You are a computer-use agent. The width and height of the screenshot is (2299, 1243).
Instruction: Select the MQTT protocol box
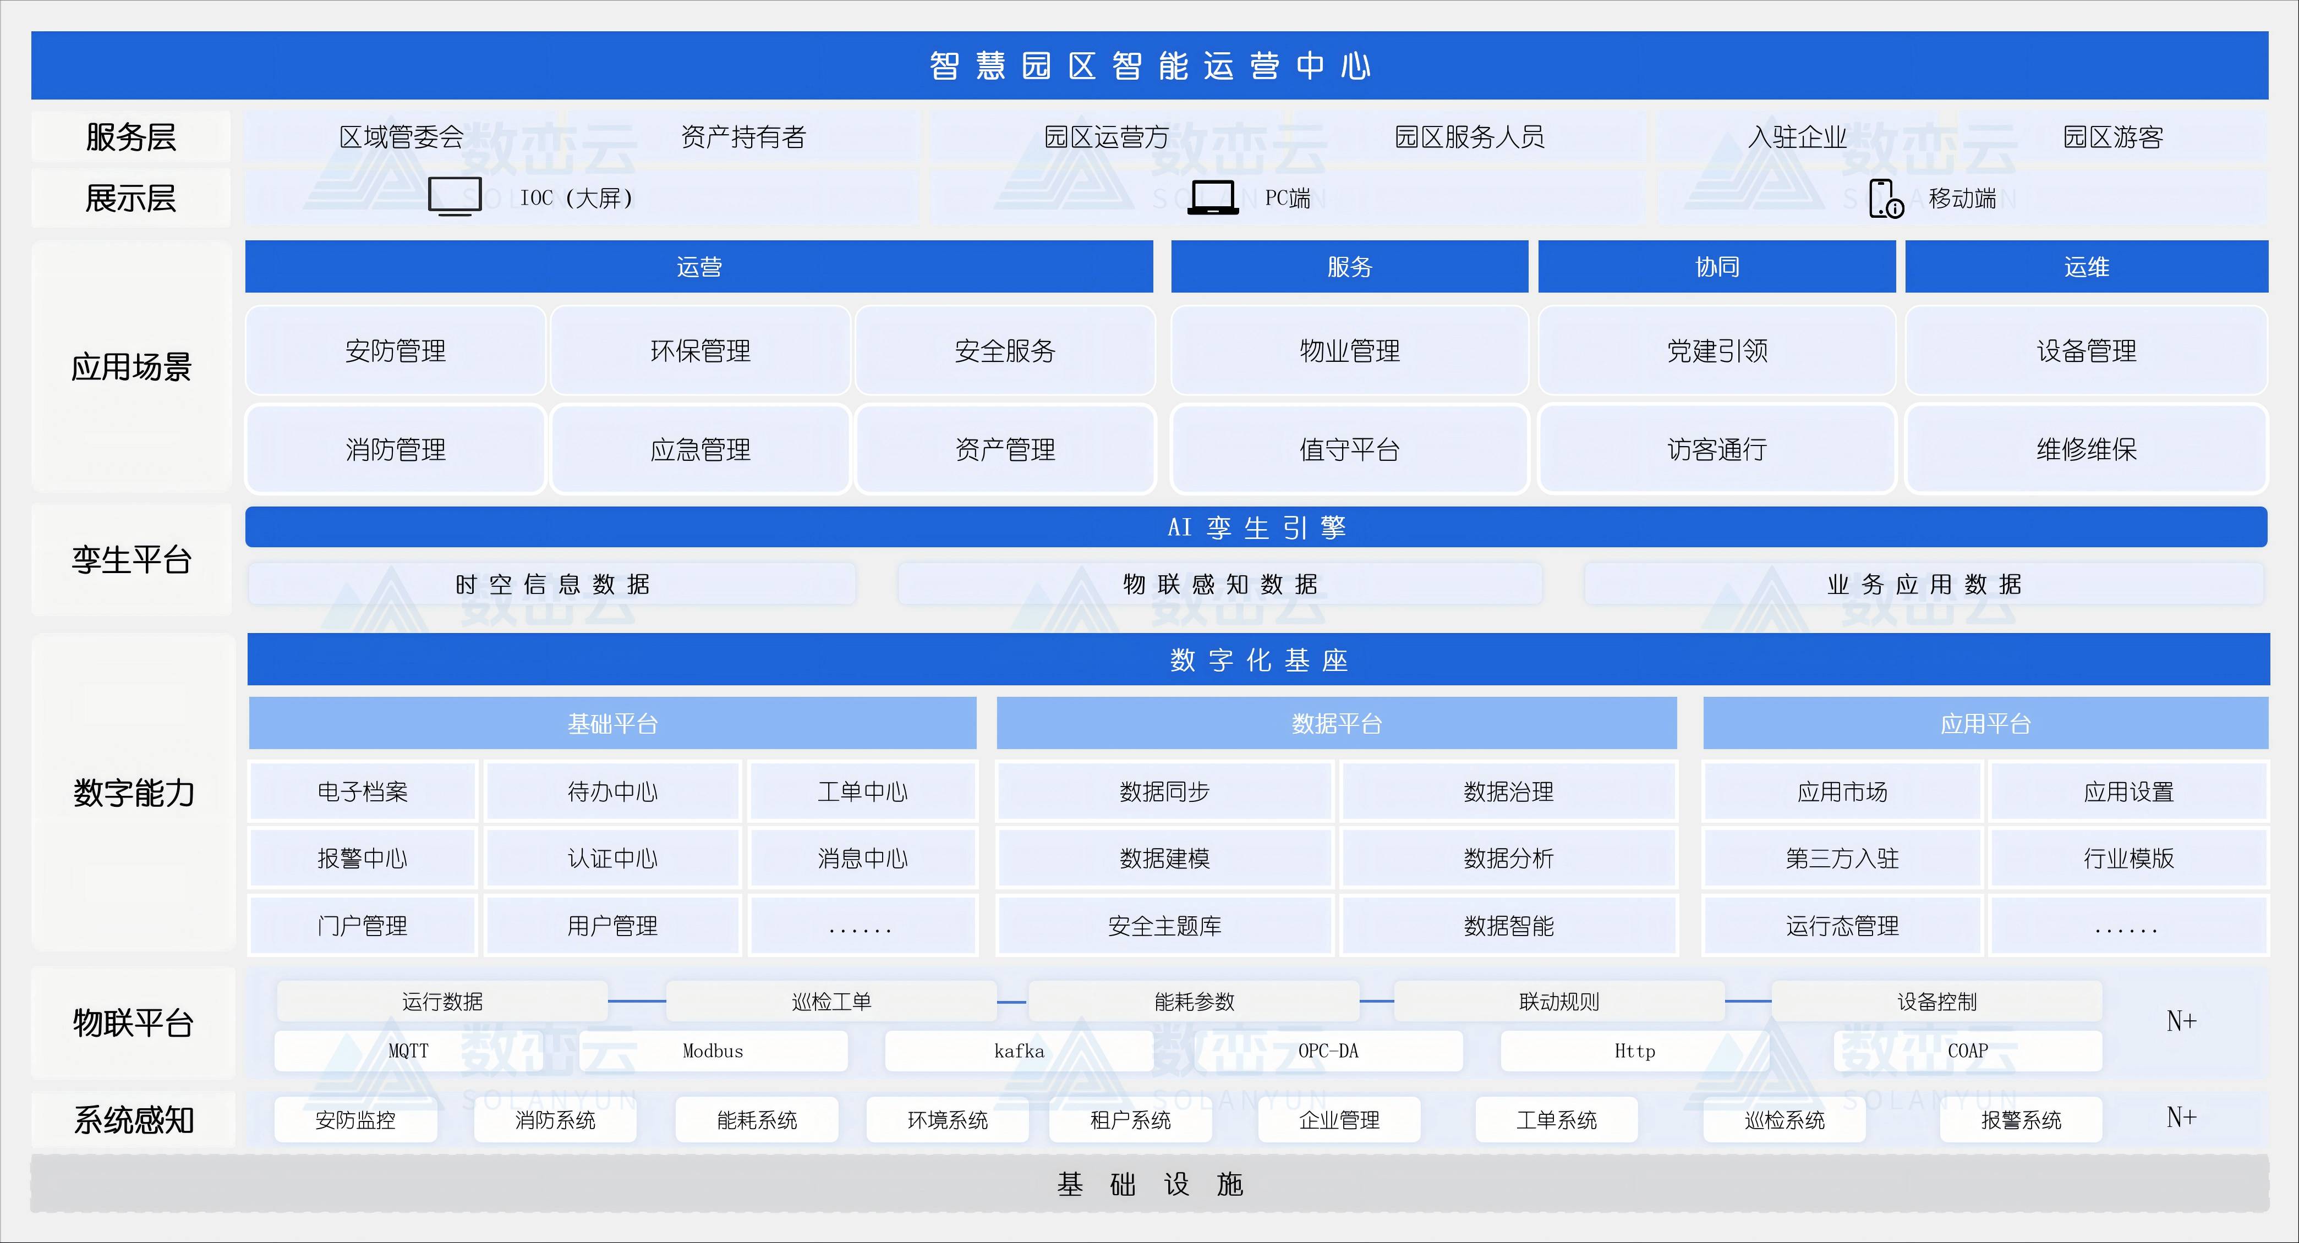[x=409, y=1051]
